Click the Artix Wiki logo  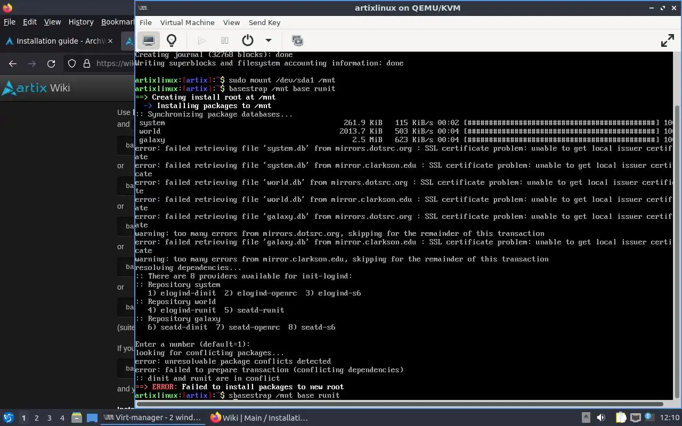click(36, 88)
